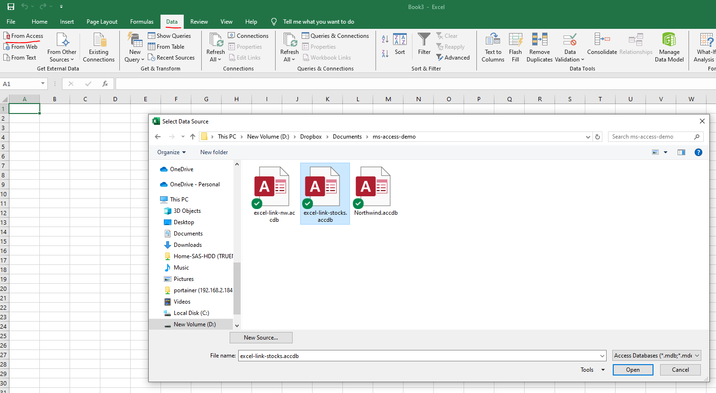
Task: Select New Volume (D:) in navigation
Action: [195, 324]
